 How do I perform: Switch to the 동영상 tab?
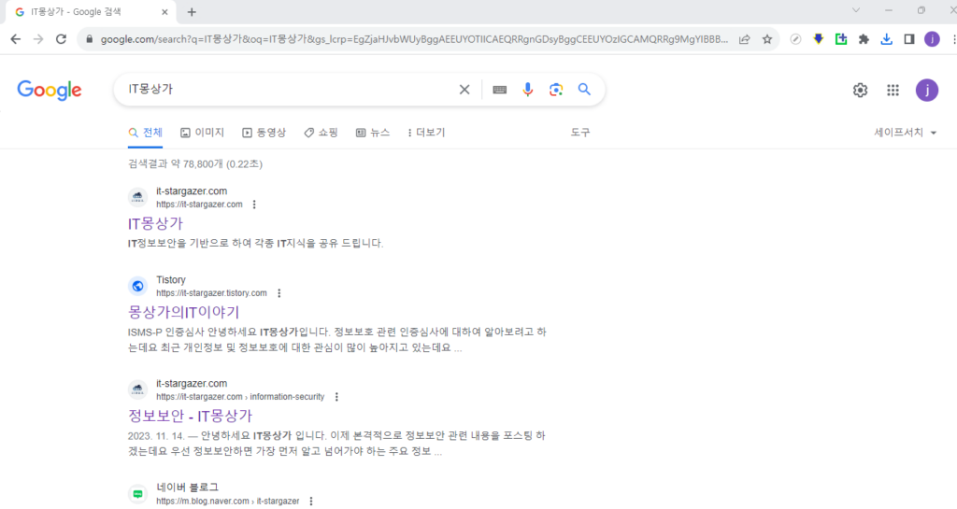click(264, 133)
